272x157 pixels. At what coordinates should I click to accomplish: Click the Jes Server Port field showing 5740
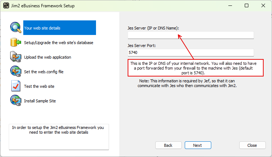[191, 52]
